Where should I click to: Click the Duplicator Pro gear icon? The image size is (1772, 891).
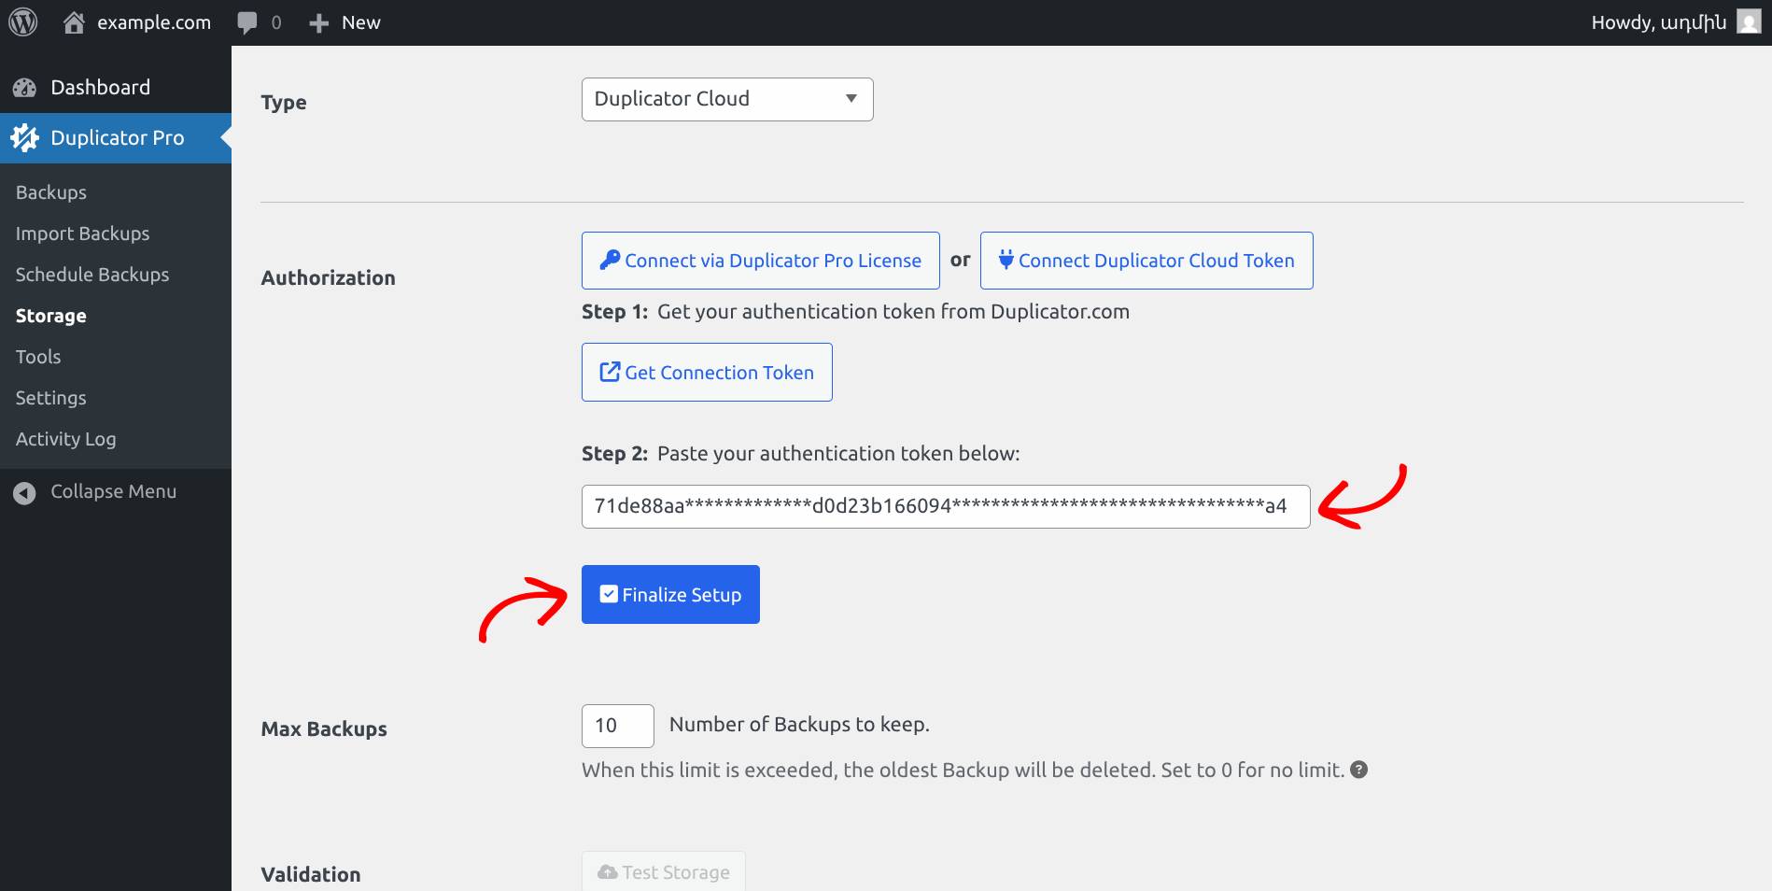(25, 138)
